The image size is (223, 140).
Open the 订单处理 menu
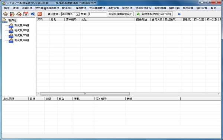27,8
